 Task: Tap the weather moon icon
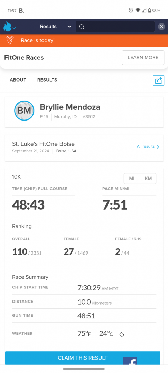[122, 334]
